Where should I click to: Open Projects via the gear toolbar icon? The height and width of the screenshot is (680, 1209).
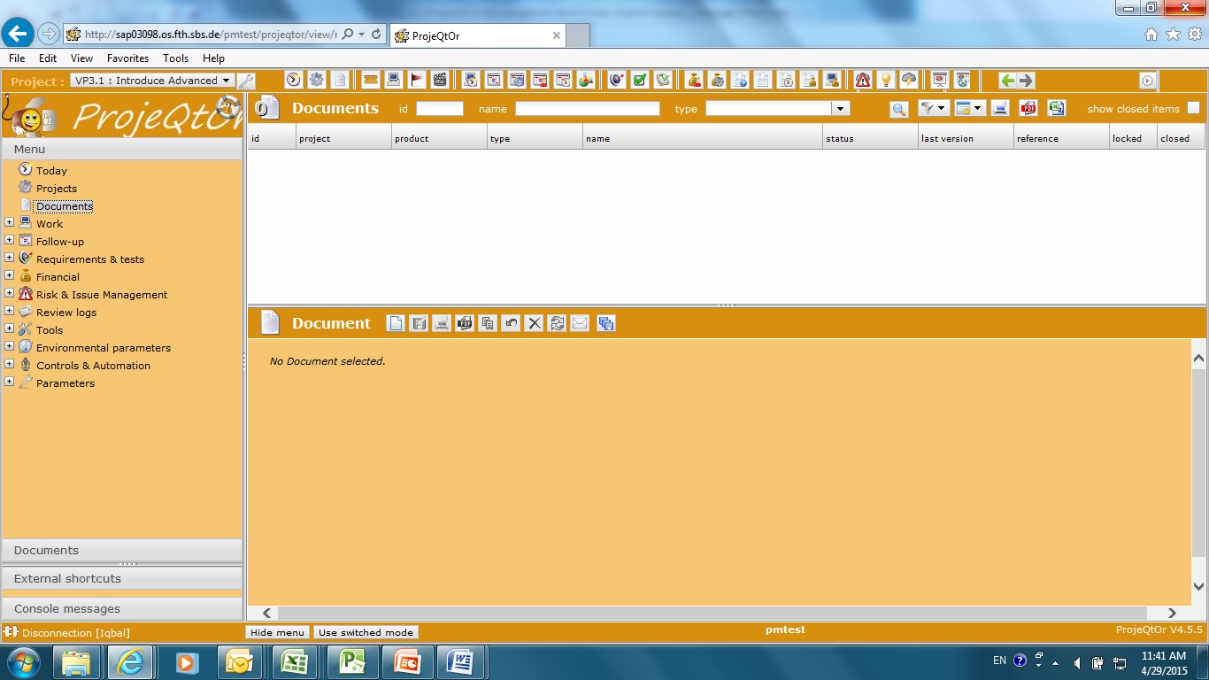[x=317, y=81]
